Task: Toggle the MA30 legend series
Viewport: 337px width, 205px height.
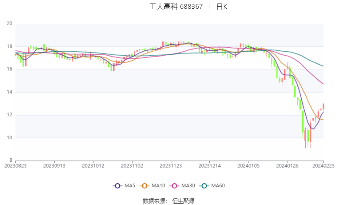Action: [x=182, y=186]
